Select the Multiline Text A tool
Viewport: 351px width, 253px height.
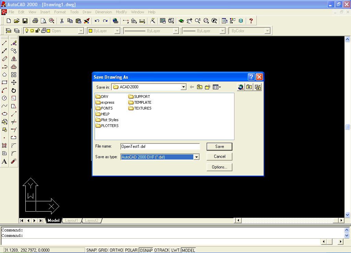click(x=4, y=161)
